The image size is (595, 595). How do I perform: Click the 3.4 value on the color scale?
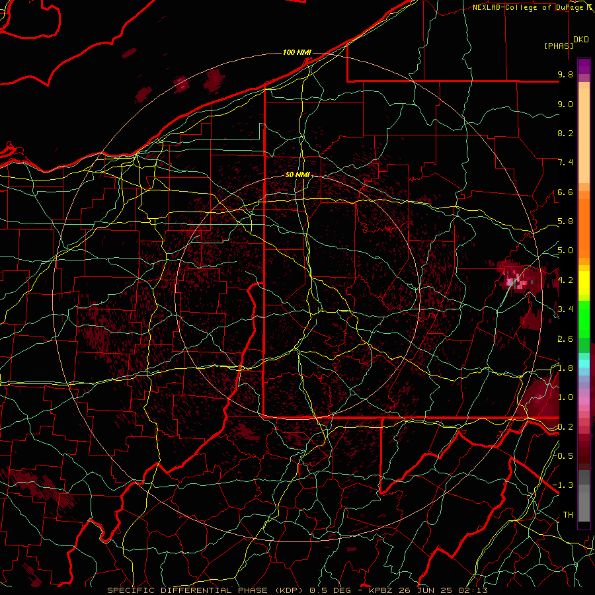pyautogui.click(x=565, y=309)
